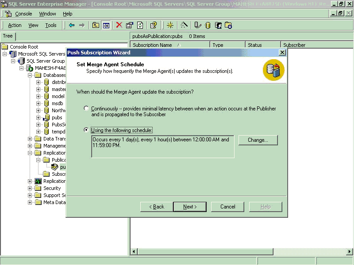Click the New Login toolbar icon

pyautogui.click(x=218, y=25)
